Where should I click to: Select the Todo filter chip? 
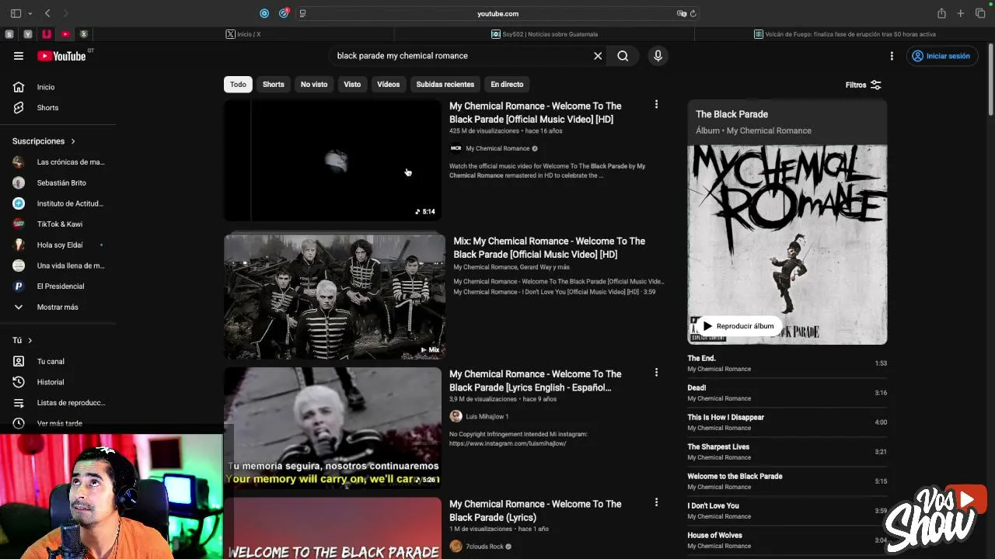(238, 85)
